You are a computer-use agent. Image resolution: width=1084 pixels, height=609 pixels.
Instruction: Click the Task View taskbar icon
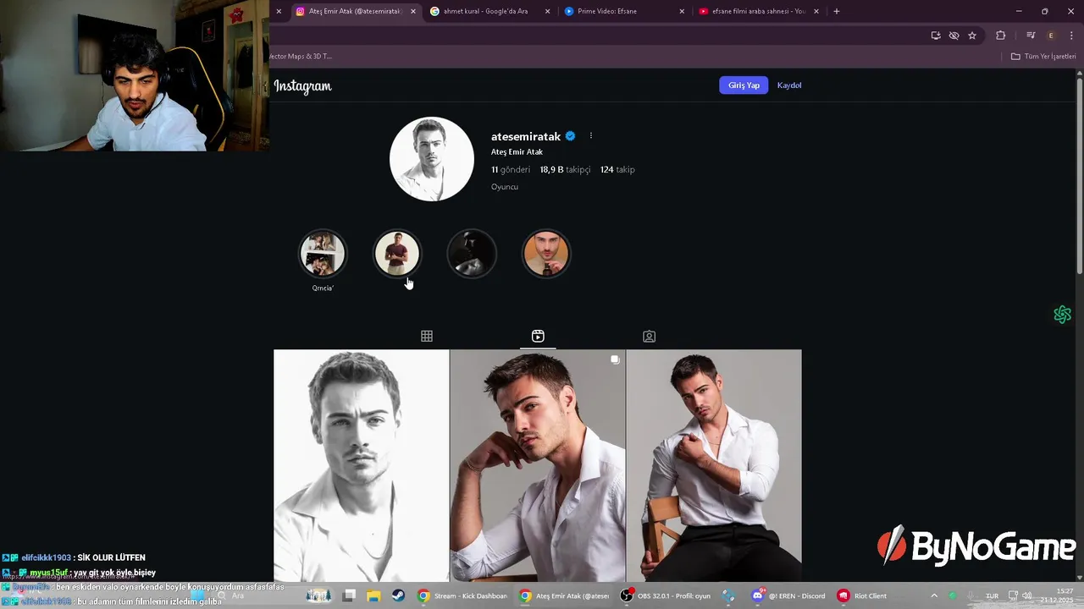pos(349,596)
